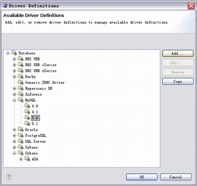The image size is (197, 186).
Task: Click the DB2 UDB zSeries folder icon
Action: point(21,70)
